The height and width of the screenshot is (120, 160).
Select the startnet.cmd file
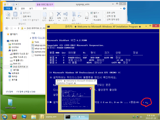click(38, 52)
